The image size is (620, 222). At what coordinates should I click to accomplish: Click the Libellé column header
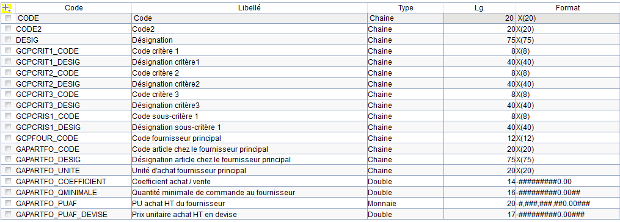[x=249, y=7]
